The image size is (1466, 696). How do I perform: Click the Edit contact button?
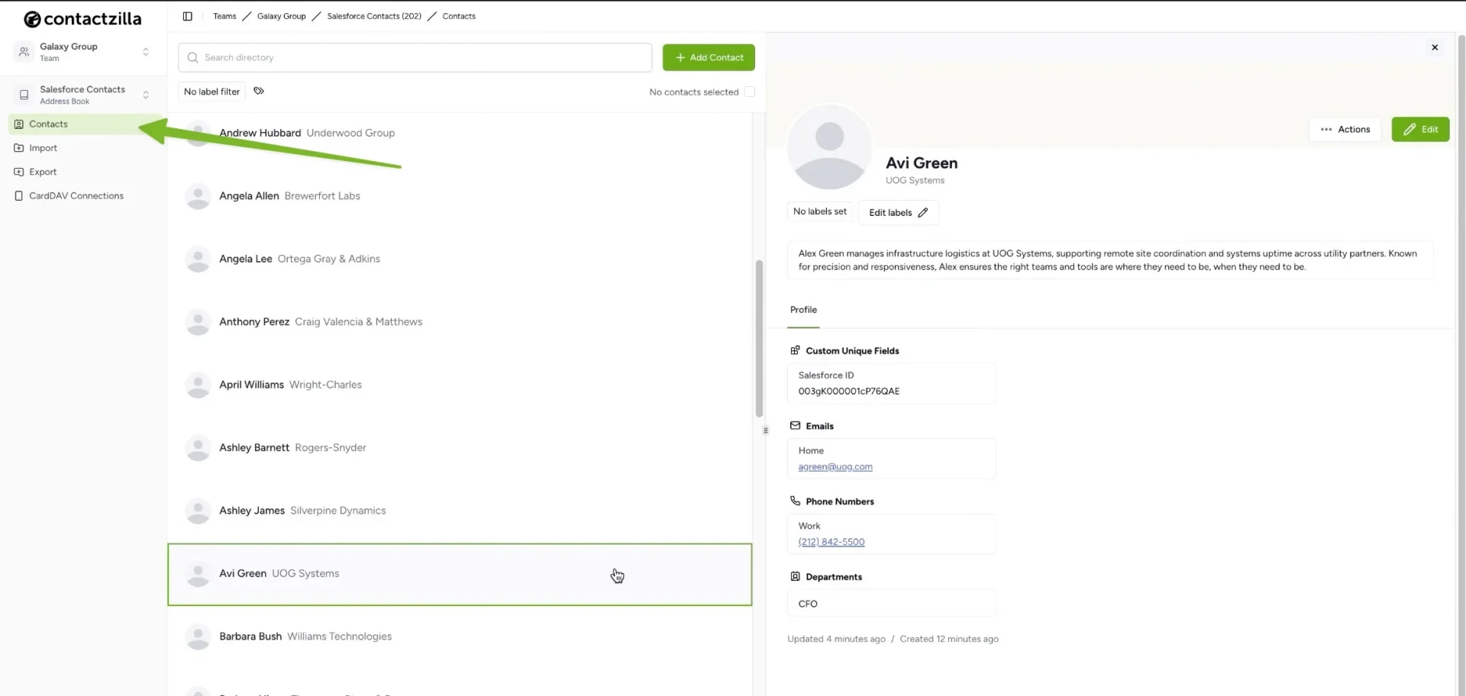point(1420,129)
